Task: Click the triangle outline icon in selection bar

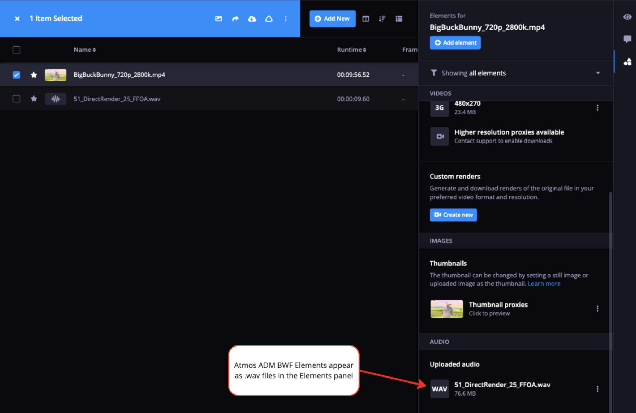Action: tap(269, 19)
